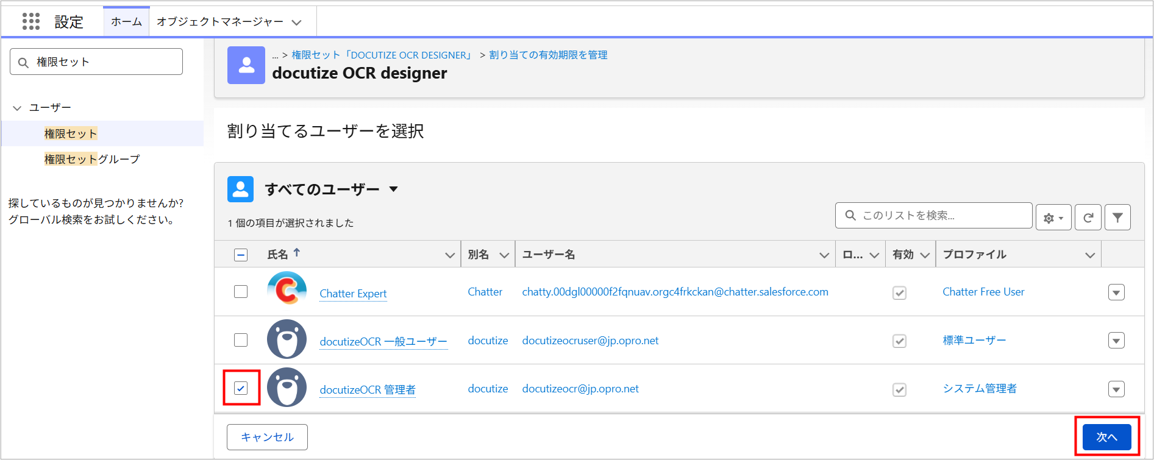Screen dimensions: 1154x460
Task: Click alias docutize in 一般ユーザー row
Action: point(488,341)
